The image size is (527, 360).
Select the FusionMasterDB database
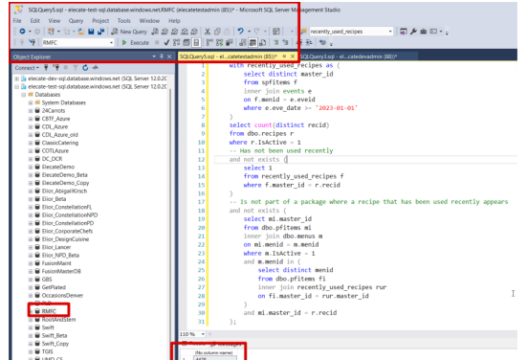[61, 271]
